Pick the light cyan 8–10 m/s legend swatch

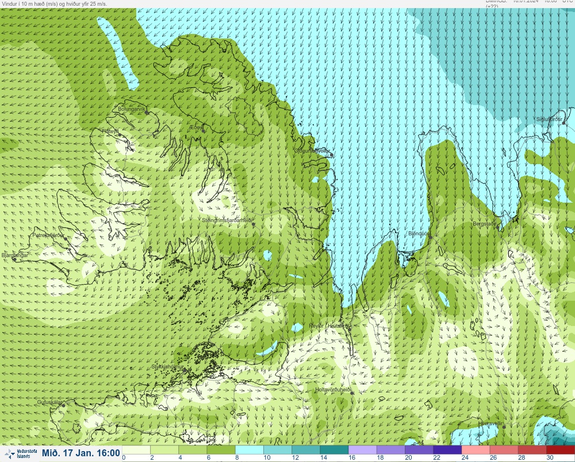250,449
